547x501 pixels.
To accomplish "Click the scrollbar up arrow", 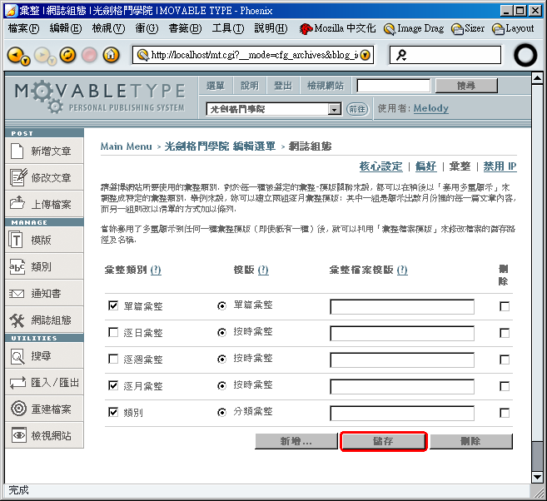I will click(x=537, y=78).
